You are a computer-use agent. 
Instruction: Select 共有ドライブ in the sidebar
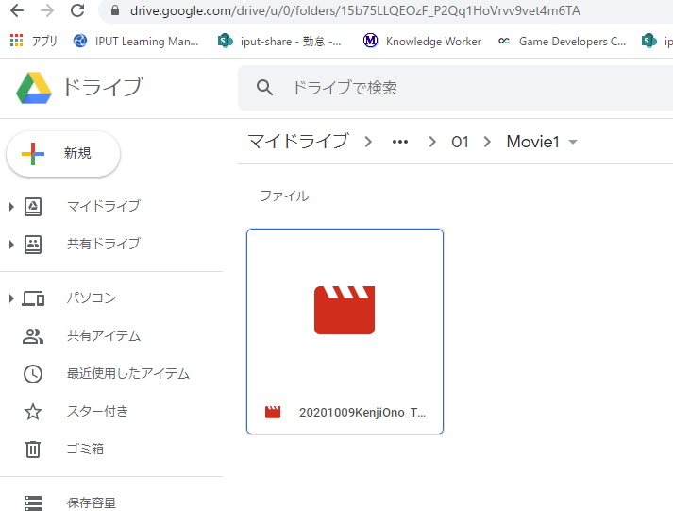coord(104,244)
